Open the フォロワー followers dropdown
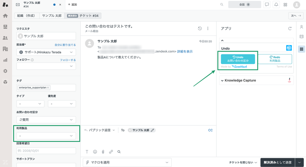This screenshot has height=167, width=306. (x=46, y=66)
